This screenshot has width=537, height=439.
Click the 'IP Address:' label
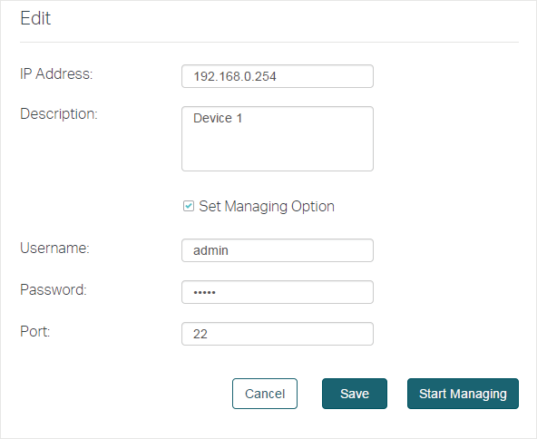point(56,73)
